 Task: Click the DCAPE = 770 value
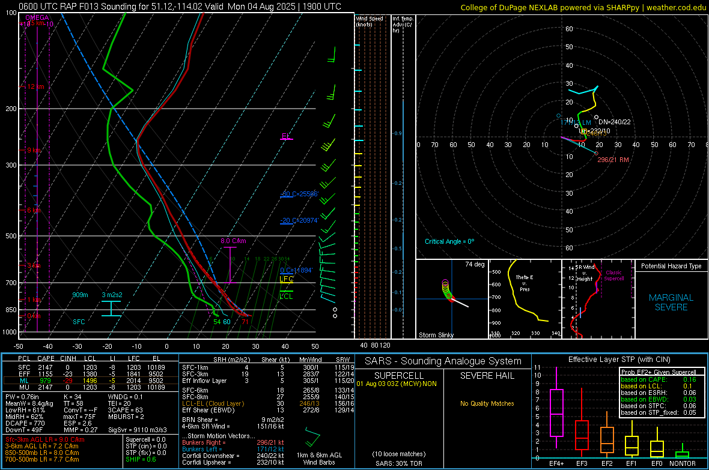[x=25, y=423]
